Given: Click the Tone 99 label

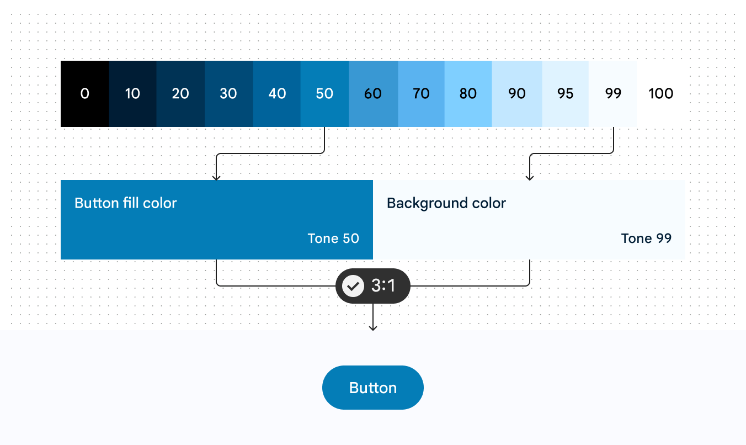Looking at the screenshot, I should (646, 239).
